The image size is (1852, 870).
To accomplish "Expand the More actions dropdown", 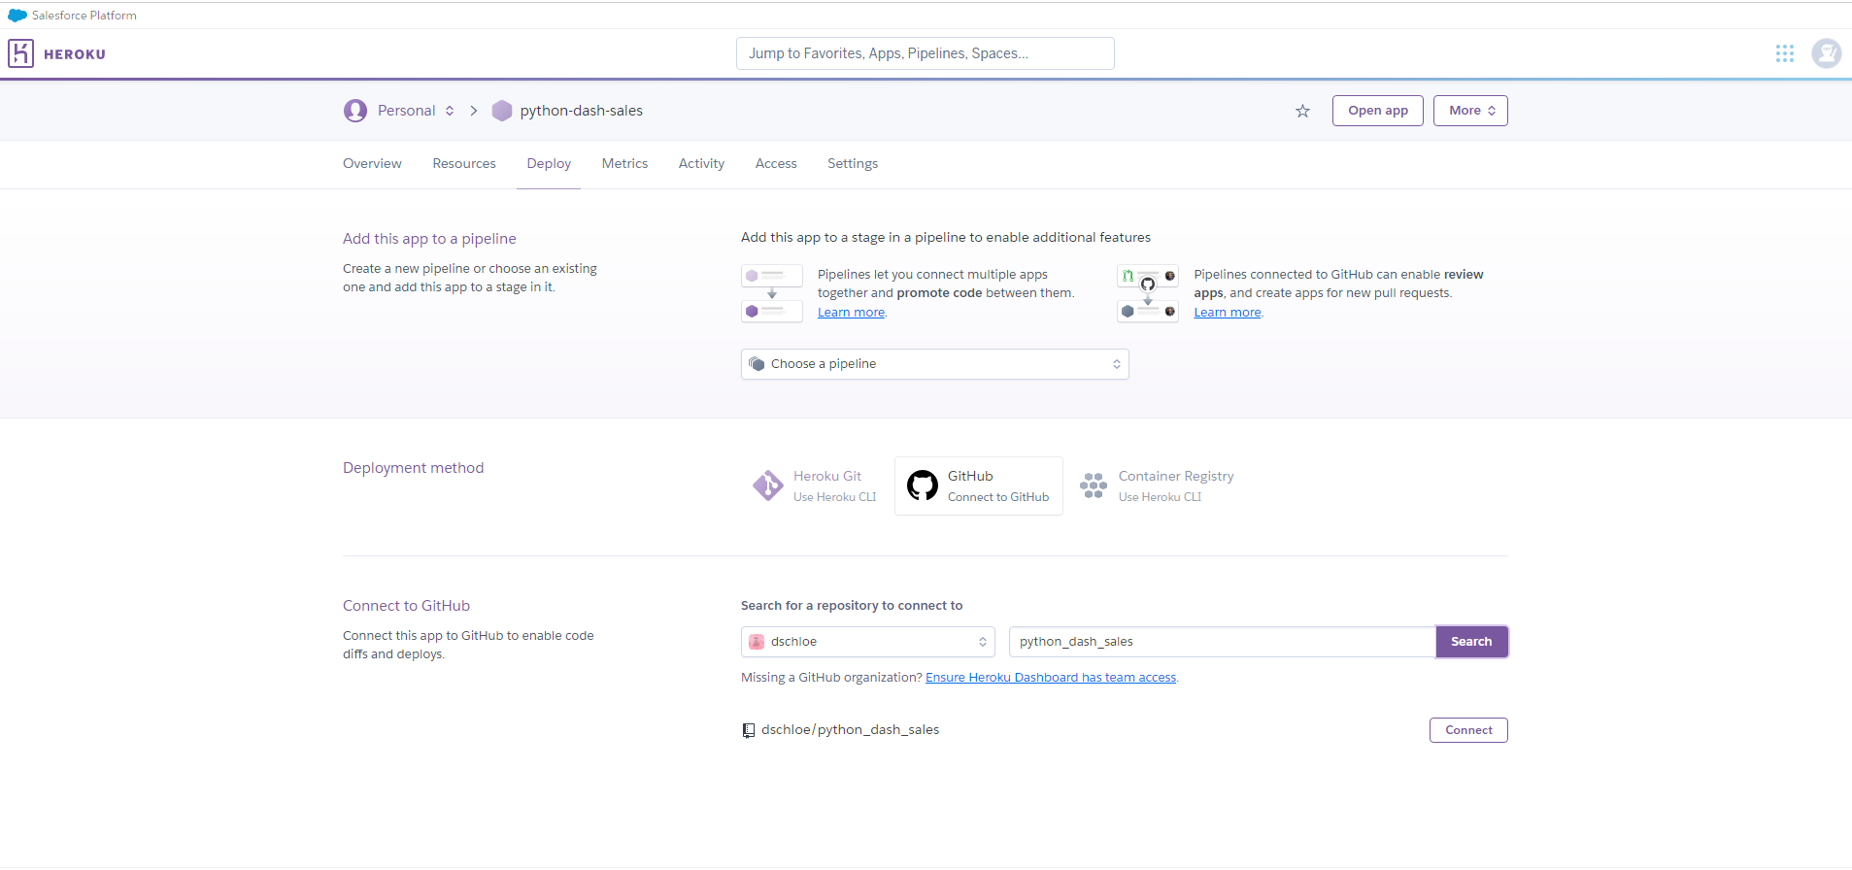I will pos(1470,111).
